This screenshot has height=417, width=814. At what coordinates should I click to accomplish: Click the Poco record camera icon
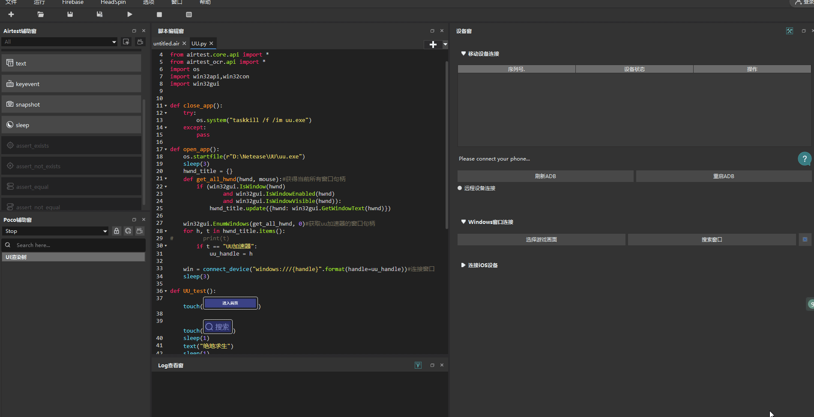pyautogui.click(x=140, y=231)
